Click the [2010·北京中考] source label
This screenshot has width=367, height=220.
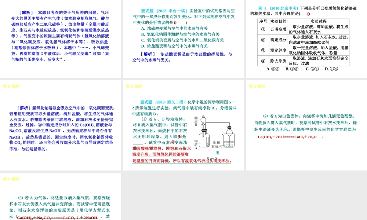284,8
